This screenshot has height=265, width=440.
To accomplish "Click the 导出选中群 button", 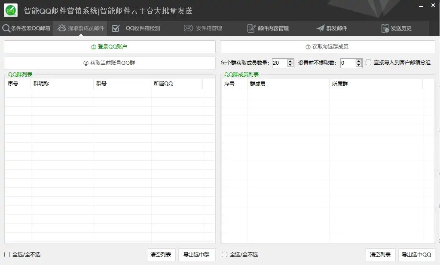I will 197,255.
